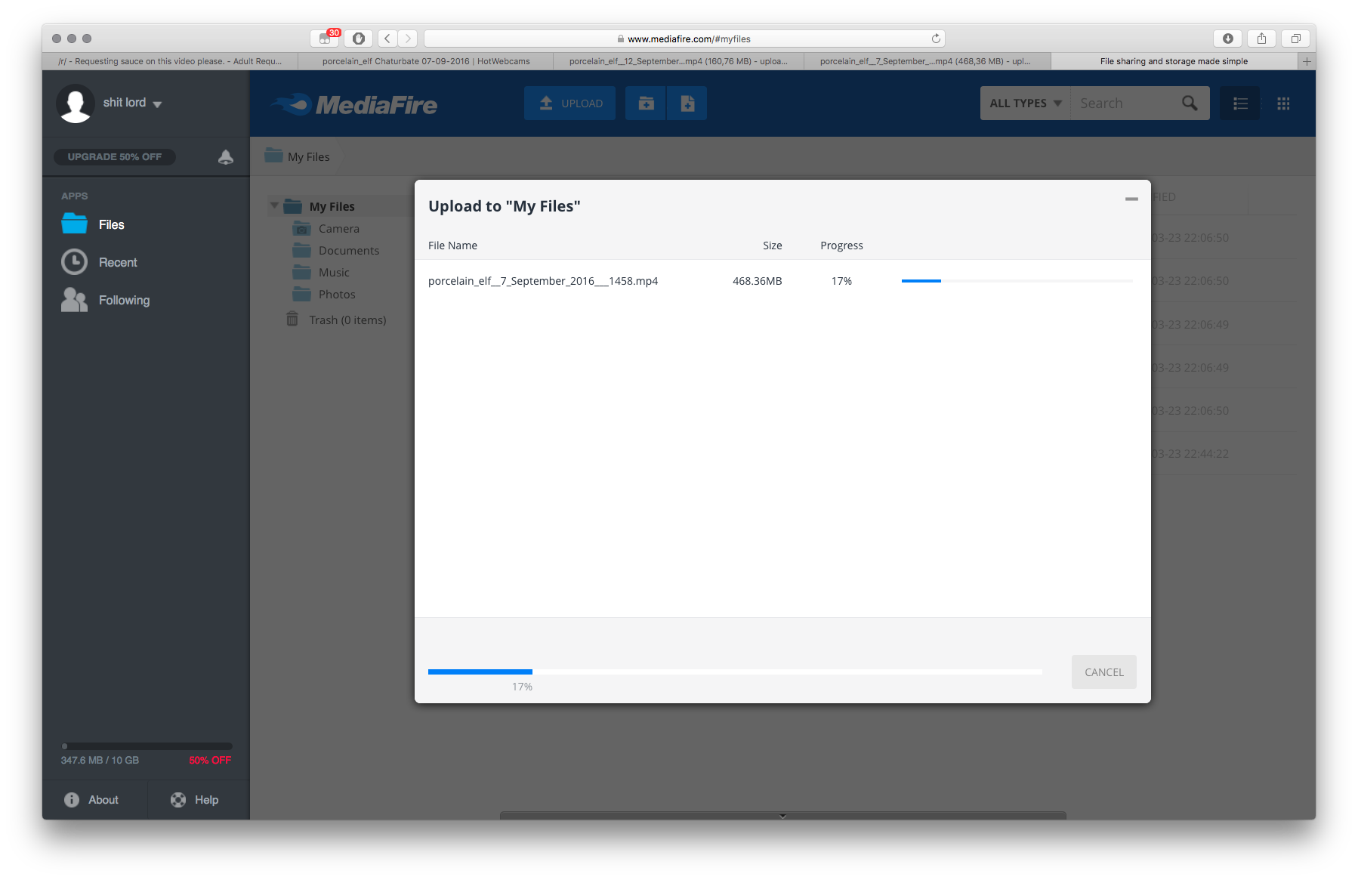Reload the page
The height and width of the screenshot is (880, 1358).
tap(936, 39)
